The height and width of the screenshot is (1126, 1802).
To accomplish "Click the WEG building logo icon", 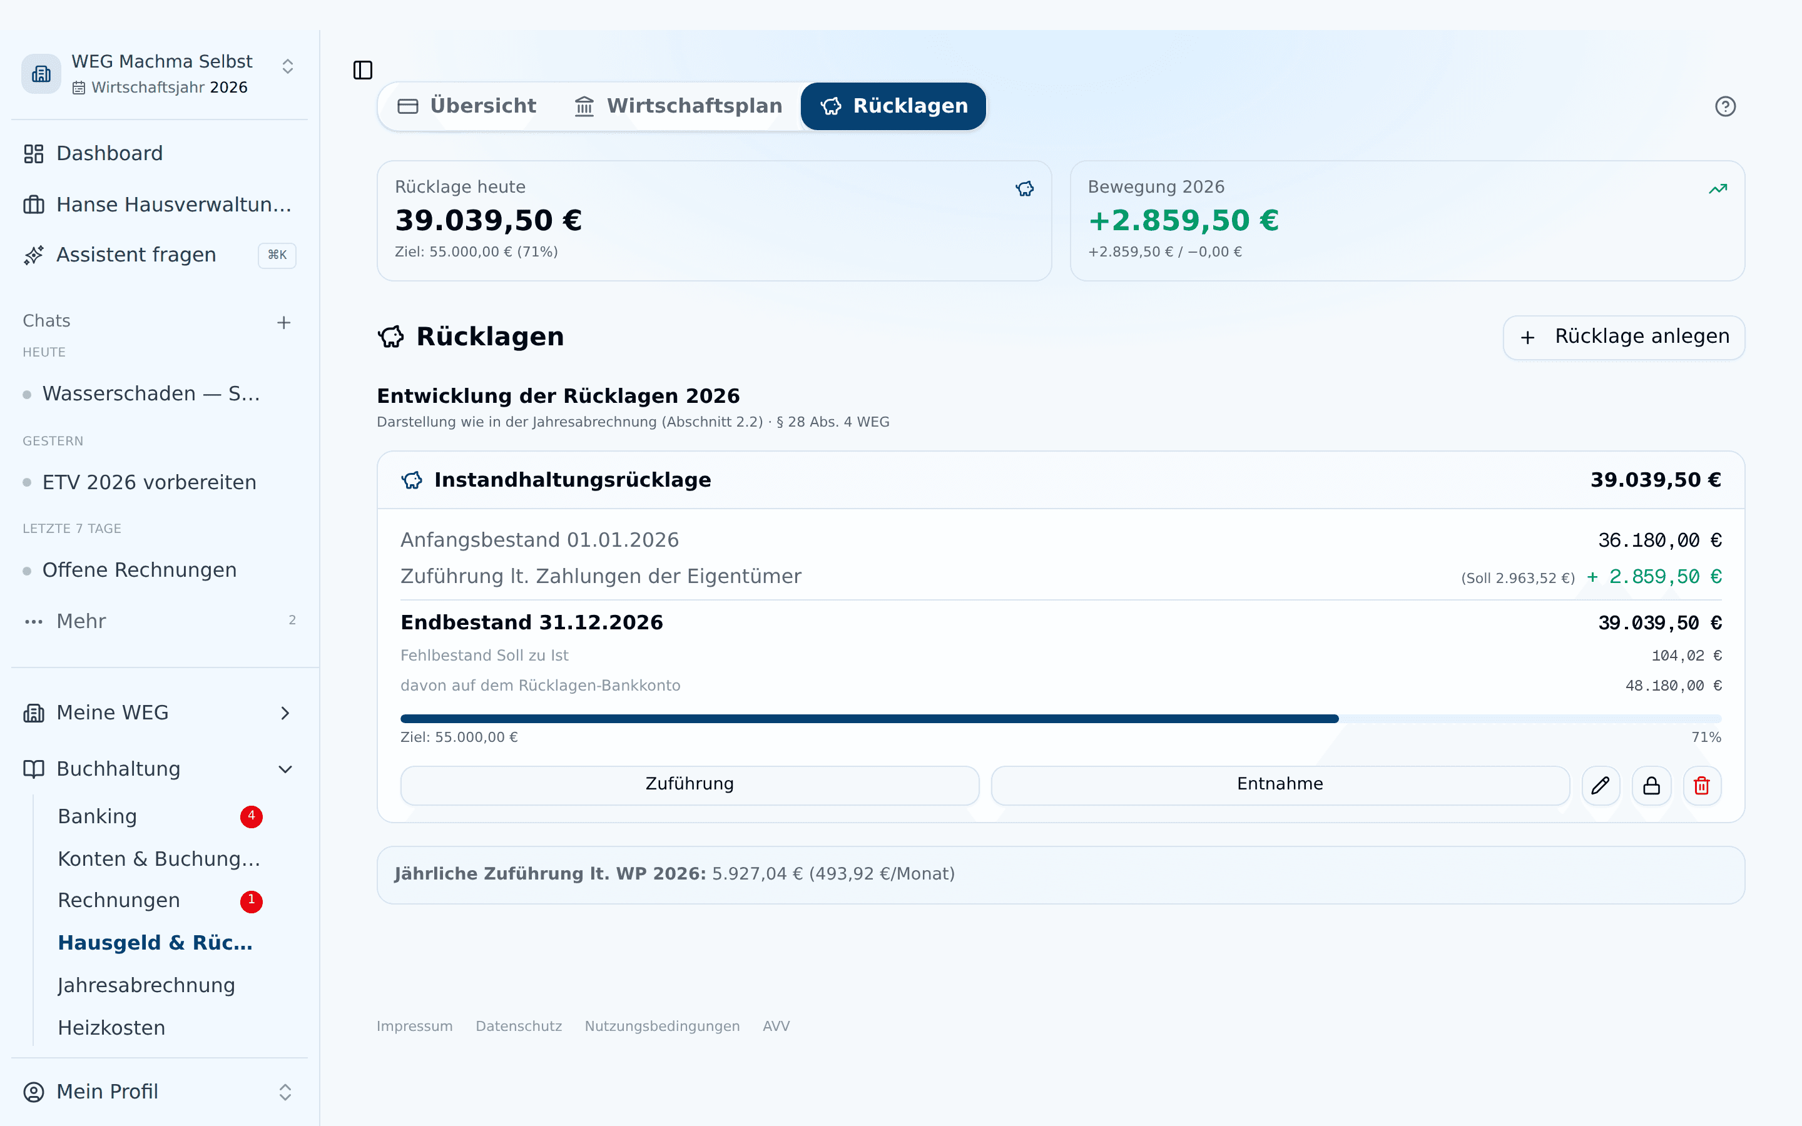I will 41,74.
